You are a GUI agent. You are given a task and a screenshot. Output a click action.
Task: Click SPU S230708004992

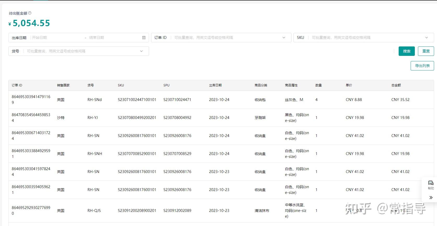(x=177, y=118)
